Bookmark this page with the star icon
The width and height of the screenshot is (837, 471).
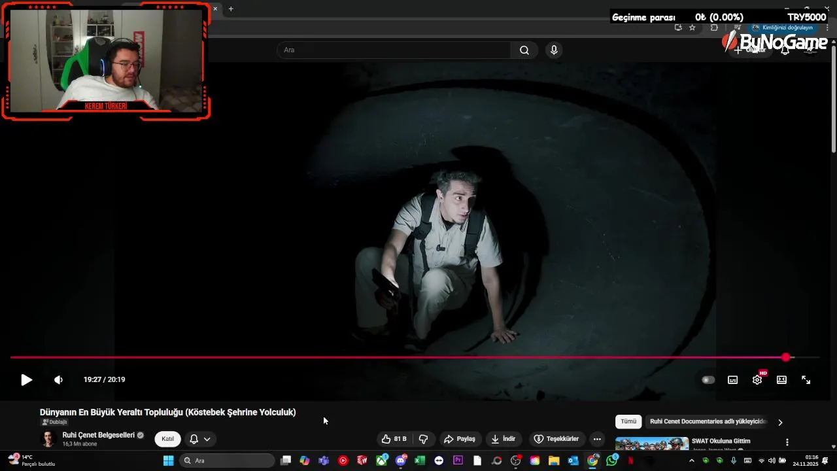pyautogui.click(x=692, y=27)
